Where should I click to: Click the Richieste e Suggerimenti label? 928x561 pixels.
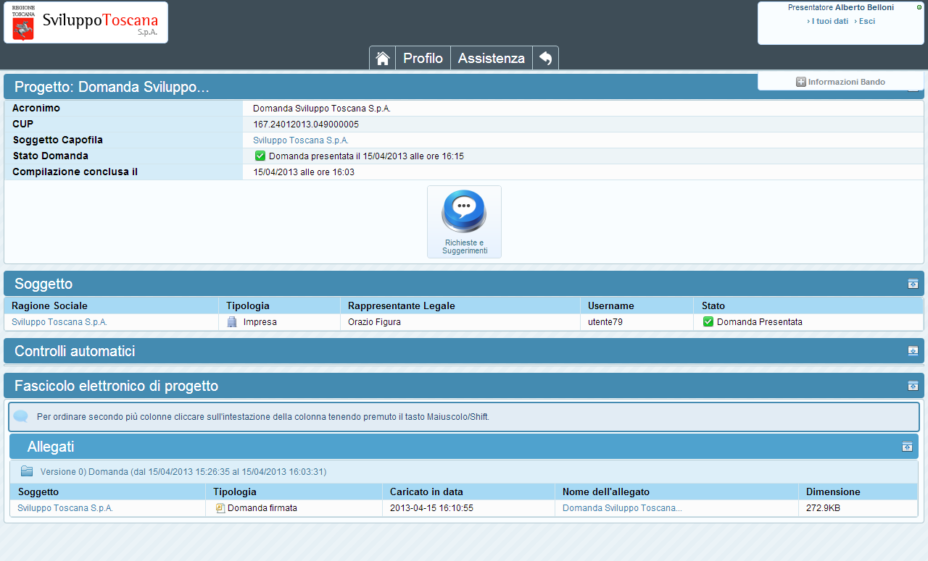[x=465, y=246]
